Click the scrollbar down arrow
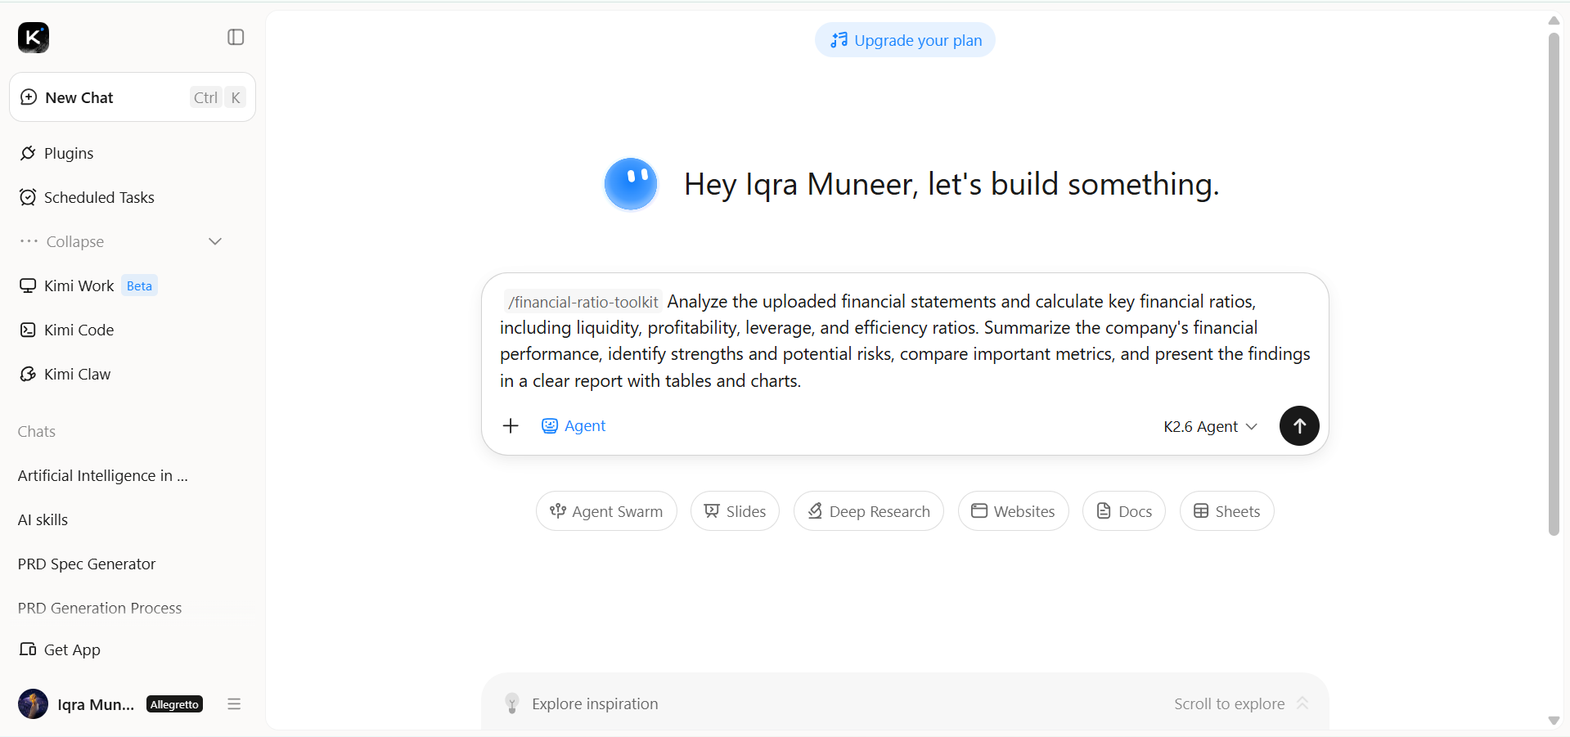The height and width of the screenshot is (737, 1570). tap(1554, 721)
